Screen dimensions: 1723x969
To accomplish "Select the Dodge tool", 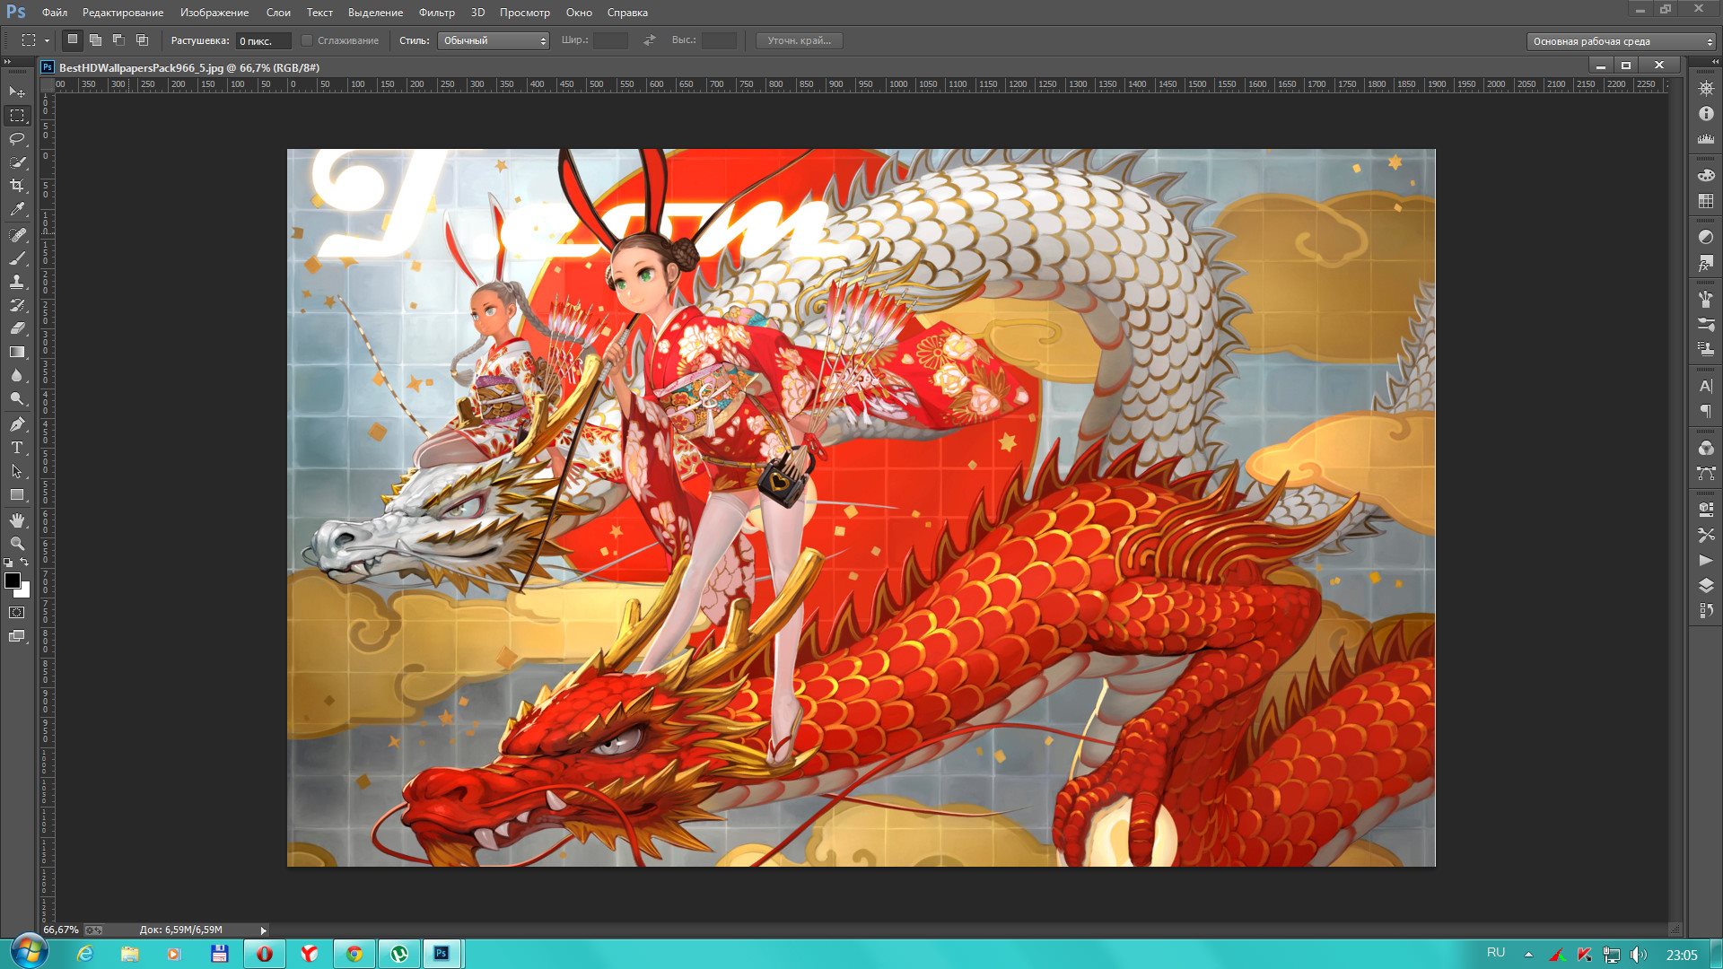I will tap(17, 398).
